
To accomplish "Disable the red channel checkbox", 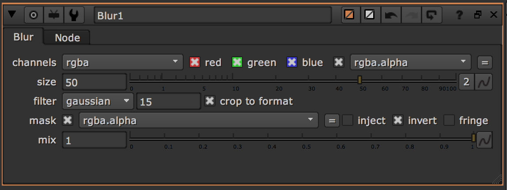I will tap(194, 62).
